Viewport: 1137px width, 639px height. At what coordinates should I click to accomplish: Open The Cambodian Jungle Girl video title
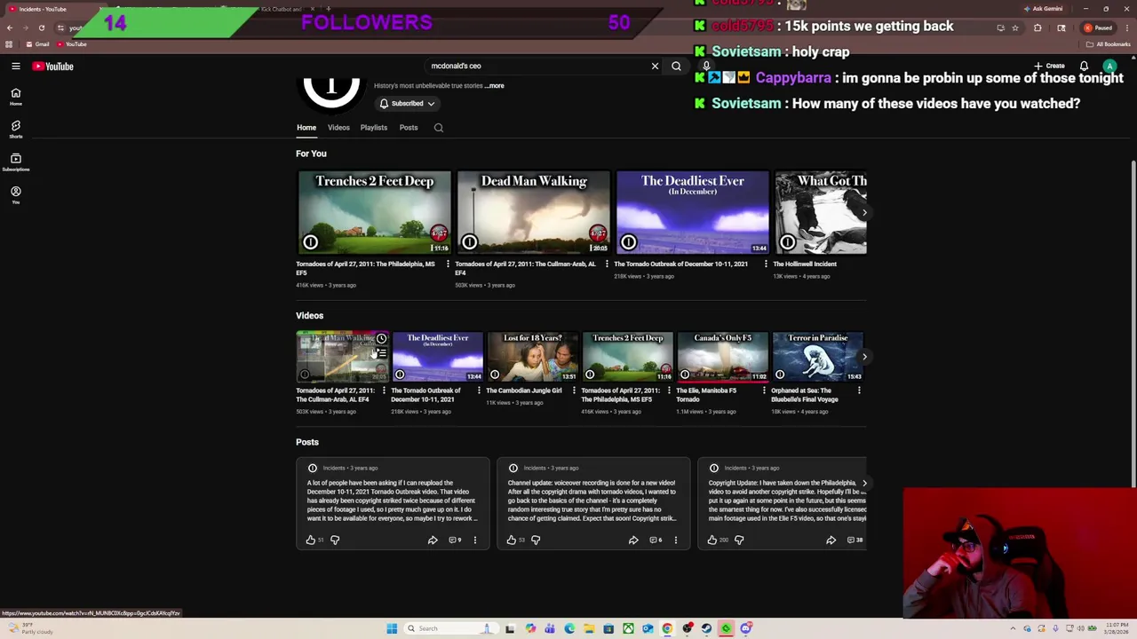(x=524, y=390)
